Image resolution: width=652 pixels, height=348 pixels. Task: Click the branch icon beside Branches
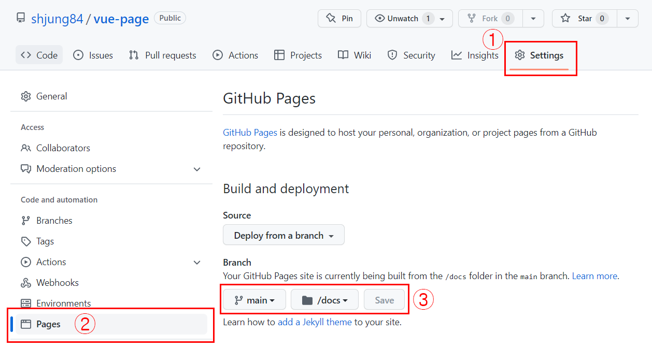tap(26, 221)
